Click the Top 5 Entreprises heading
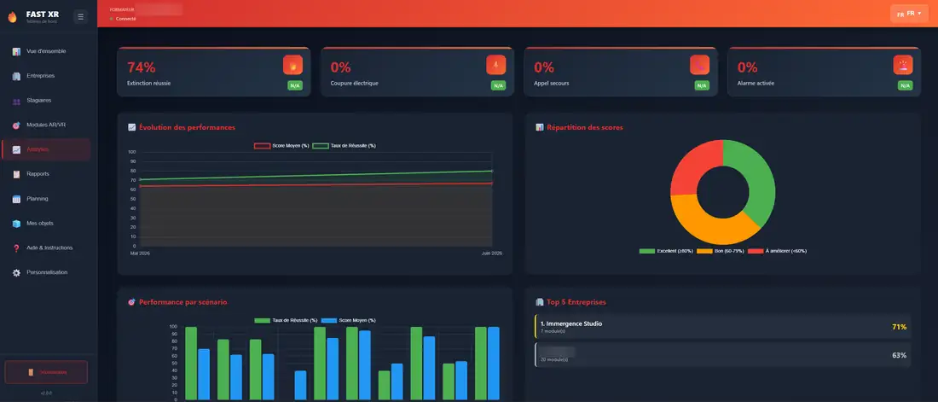 pyautogui.click(x=576, y=302)
